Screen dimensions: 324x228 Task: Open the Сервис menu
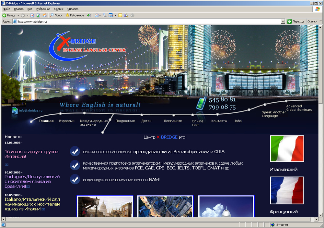59,9
